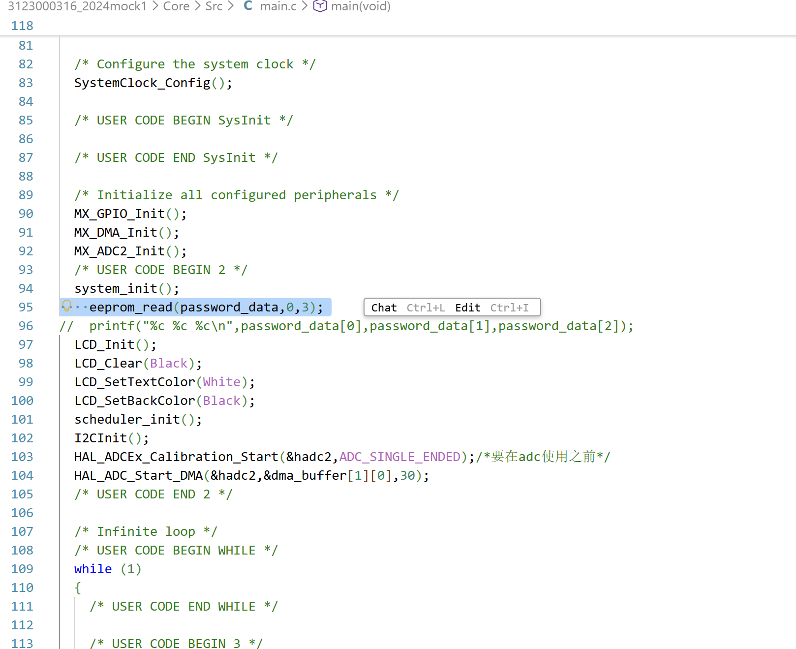Click the lightbulb code action icon

coord(67,306)
